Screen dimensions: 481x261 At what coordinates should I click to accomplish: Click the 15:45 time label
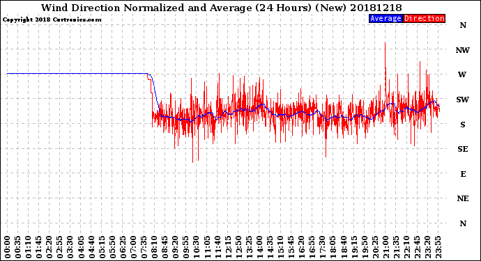pyautogui.click(x=291, y=247)
